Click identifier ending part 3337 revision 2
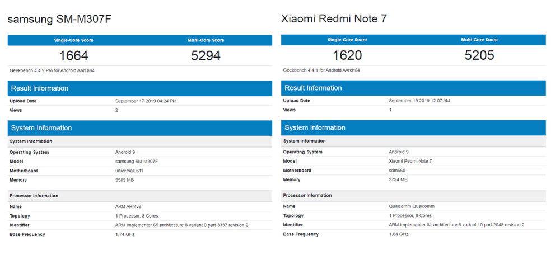This screenshot has height=260, width=560. (182, 225)
